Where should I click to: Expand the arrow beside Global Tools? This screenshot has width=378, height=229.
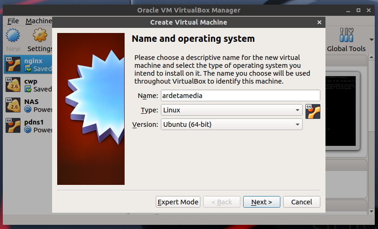pos(371,39)
